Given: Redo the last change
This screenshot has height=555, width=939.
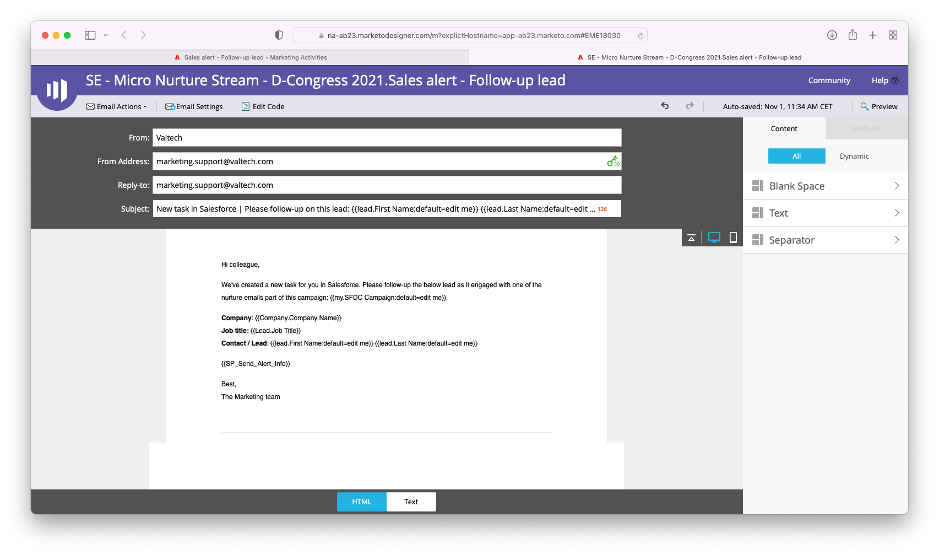Looking at the screenshot, I should pos(690,106).
